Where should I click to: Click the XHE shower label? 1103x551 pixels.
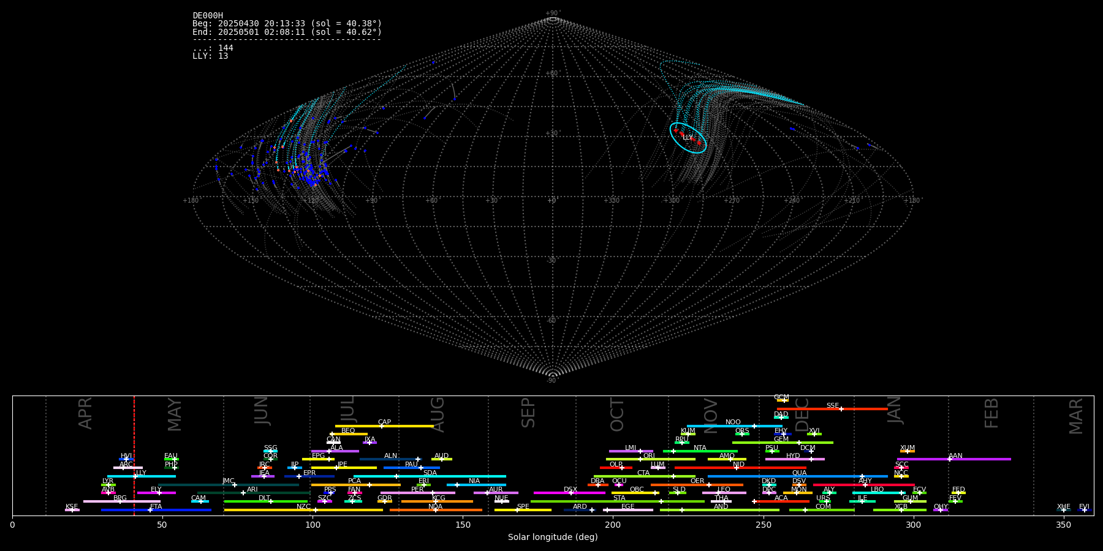pyautogui.click(x=1064, y=507)
